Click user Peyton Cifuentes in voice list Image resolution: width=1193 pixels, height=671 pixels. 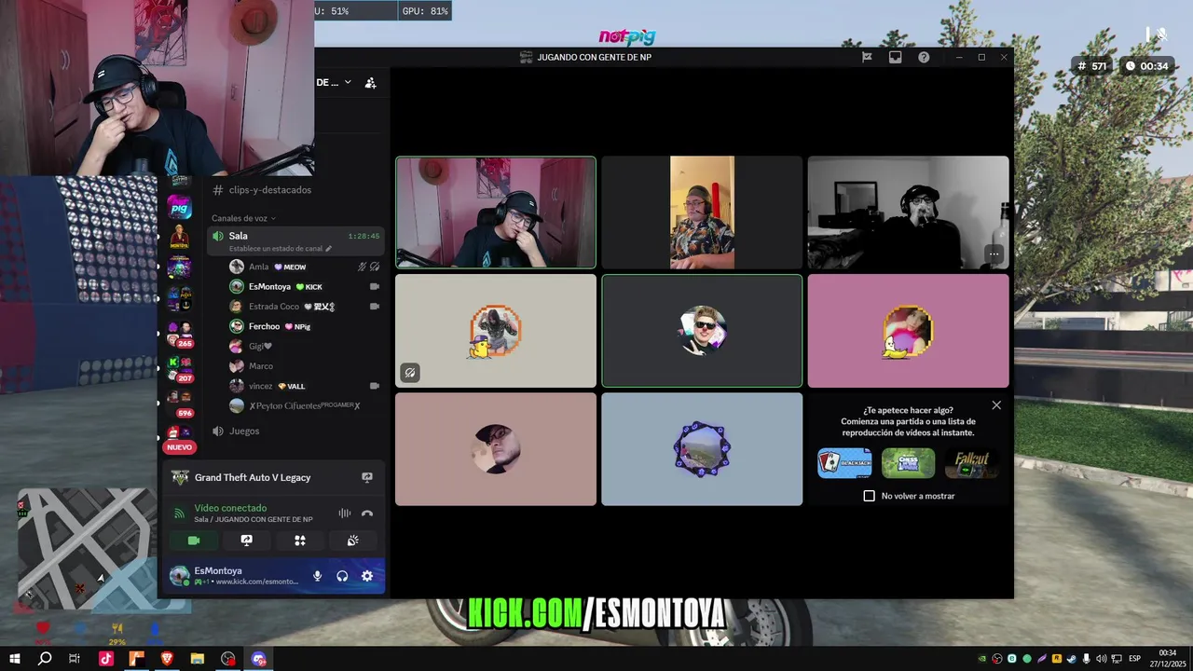tap(304, 406)
